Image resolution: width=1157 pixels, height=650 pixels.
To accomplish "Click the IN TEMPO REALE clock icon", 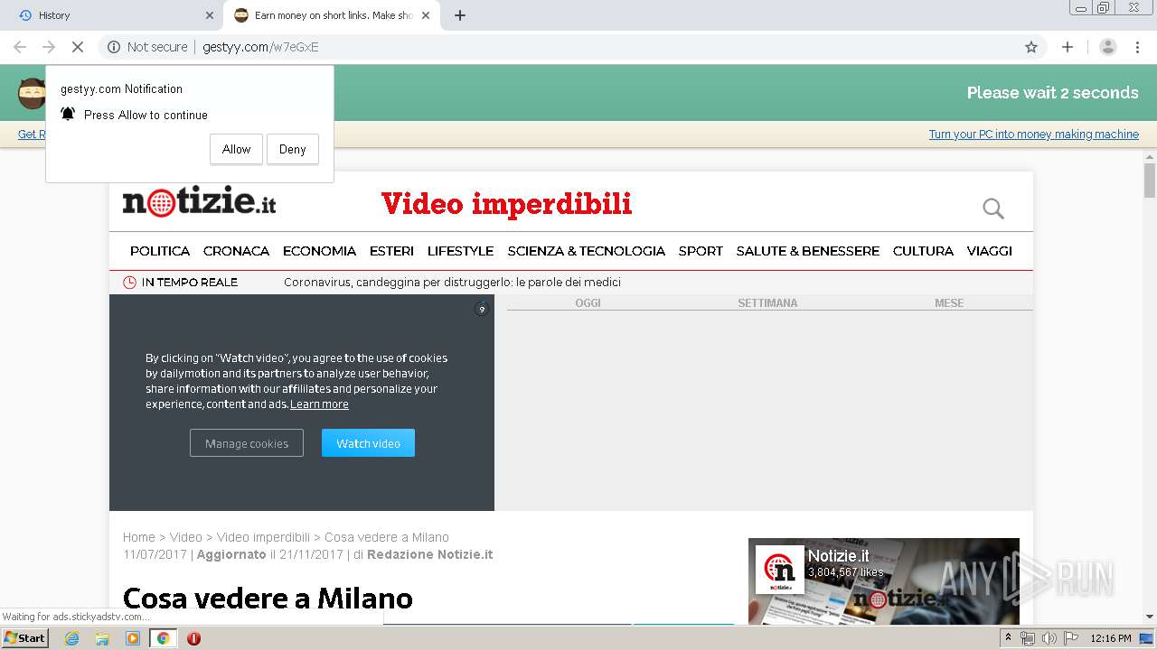I will 129,283.
